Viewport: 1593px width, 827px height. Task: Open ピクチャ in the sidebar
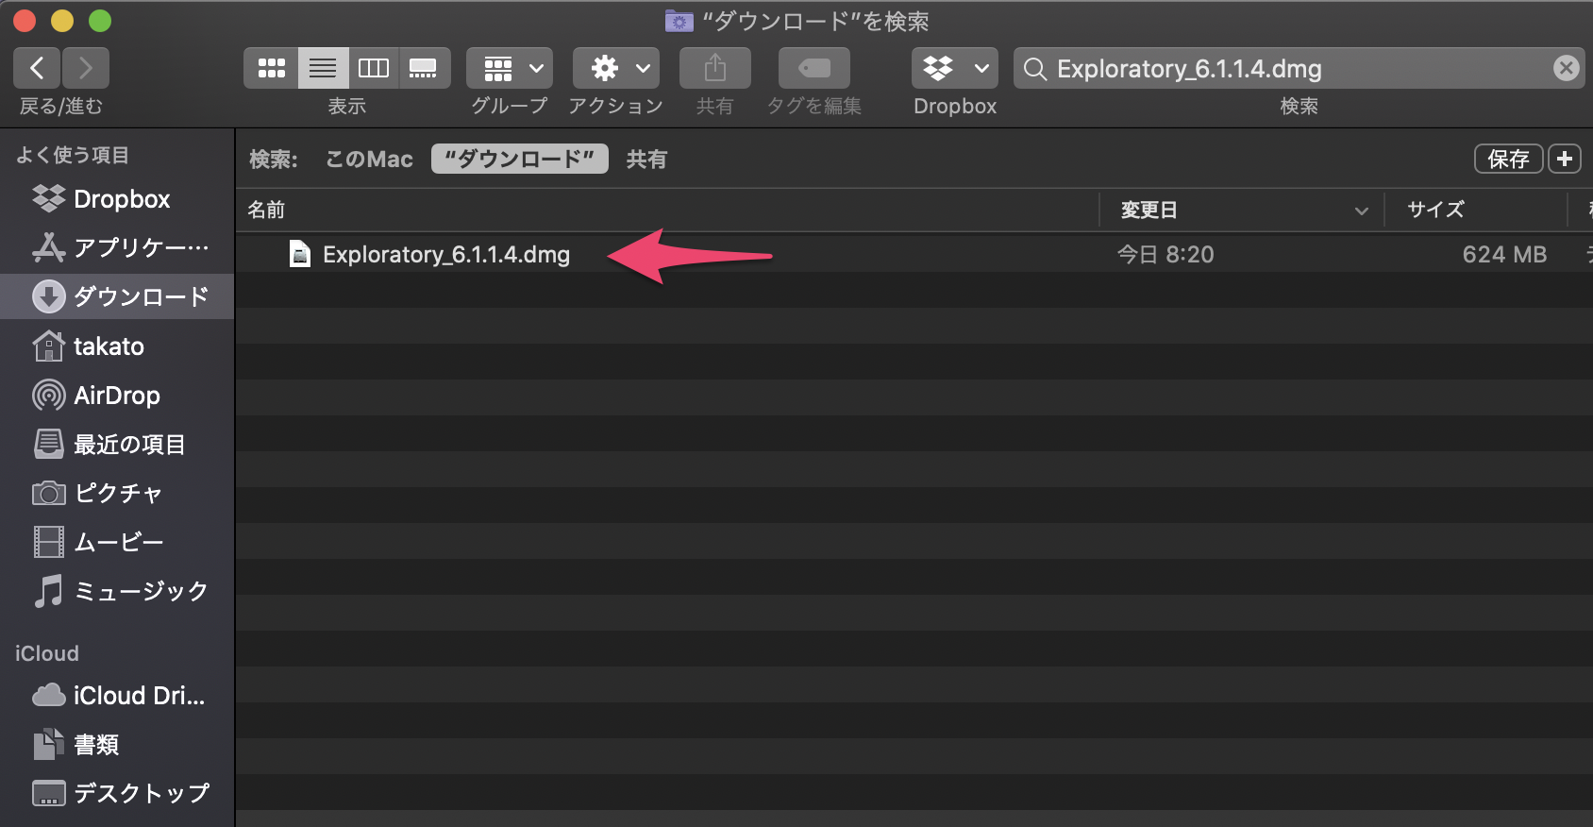coord(117,493)
